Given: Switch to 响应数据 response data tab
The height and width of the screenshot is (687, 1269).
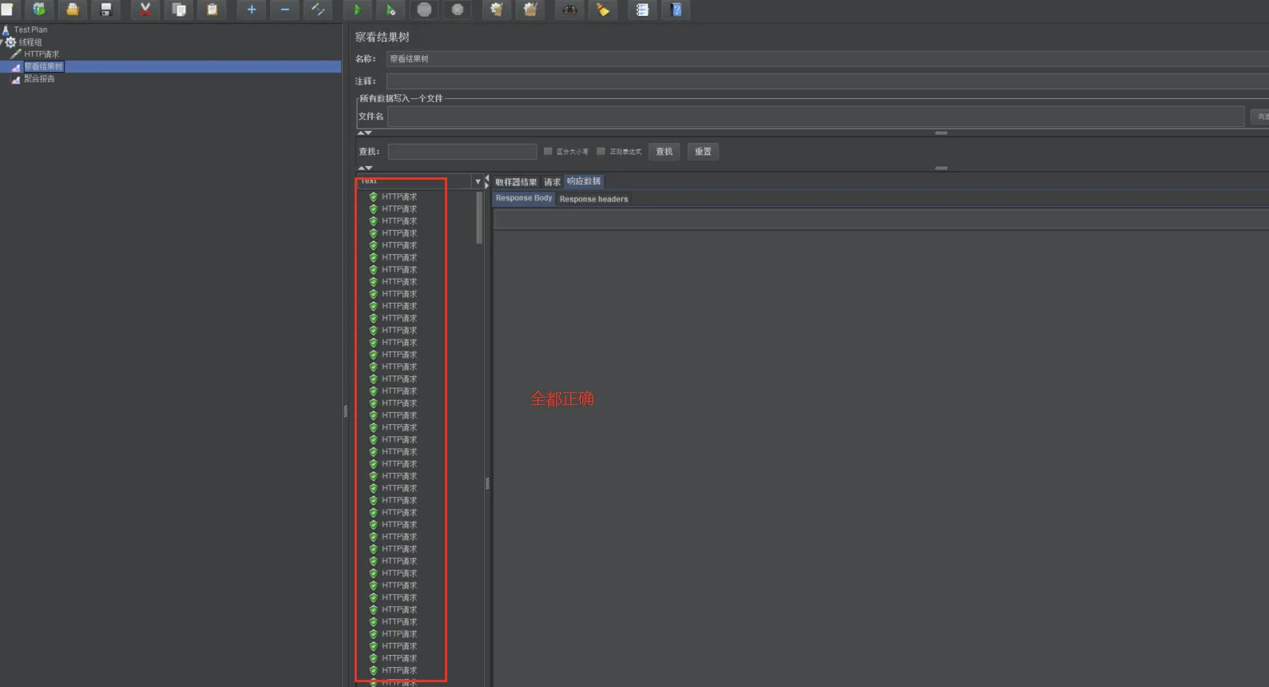Looking at the screenshot, I should [584, 181].
